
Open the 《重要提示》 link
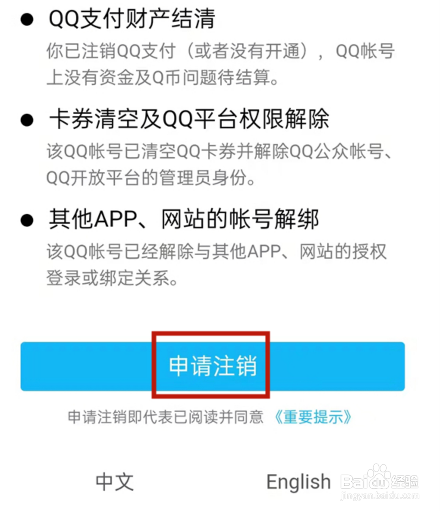(x=312, y=417)
